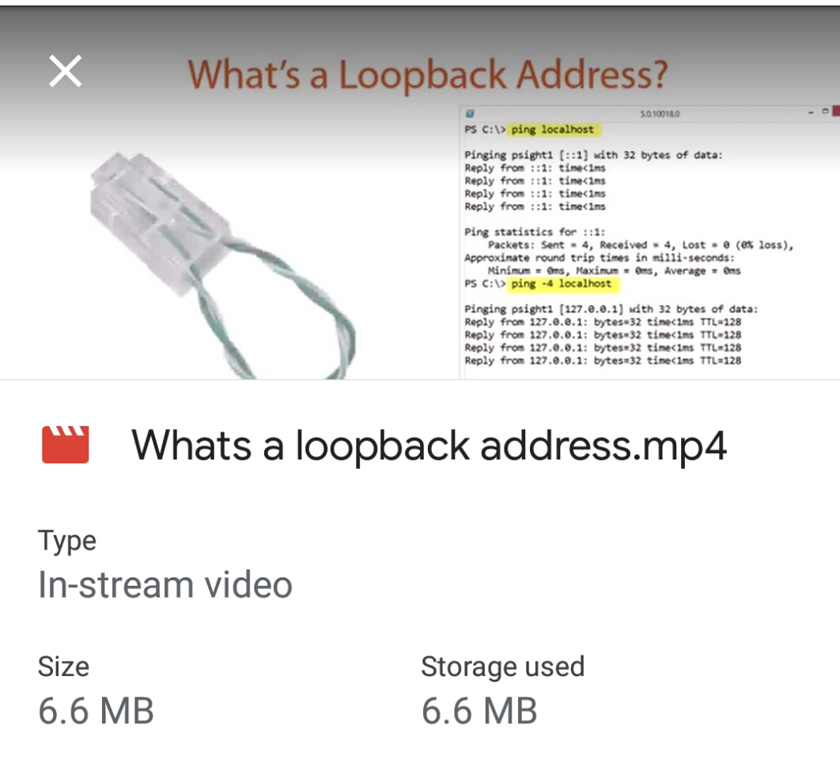Select the Storage used label
This screenshot has height=774, width=840.
(502, 666)
